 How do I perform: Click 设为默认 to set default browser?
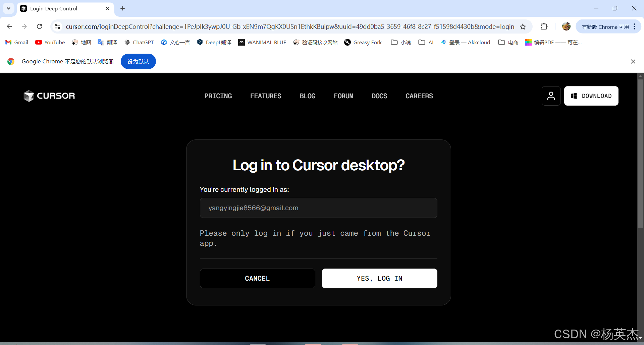[x=138, y=61]
